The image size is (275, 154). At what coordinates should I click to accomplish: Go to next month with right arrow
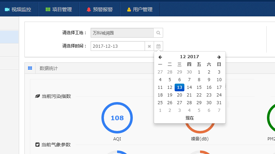pyautogui.click(x=219, y=57)
